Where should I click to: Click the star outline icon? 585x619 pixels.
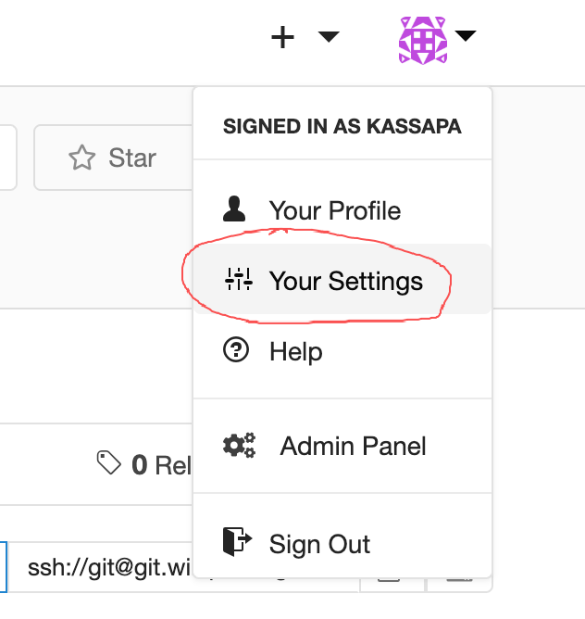click(x=82, y=158)
